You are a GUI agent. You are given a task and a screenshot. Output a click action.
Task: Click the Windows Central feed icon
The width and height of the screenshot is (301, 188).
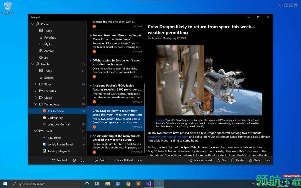click(44, 124)
